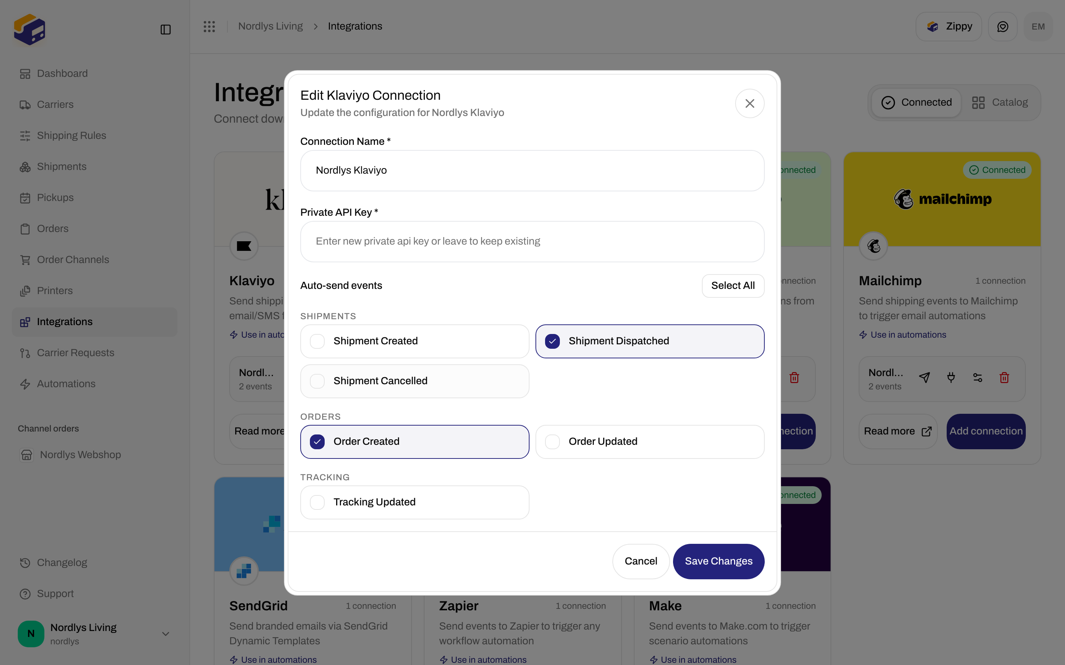Open the EM user avatar

tap(1038, 26)
